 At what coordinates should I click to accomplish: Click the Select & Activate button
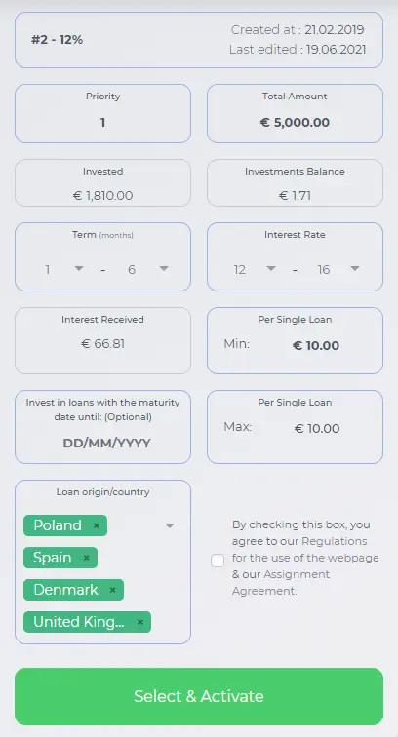[x=199, y=696]
